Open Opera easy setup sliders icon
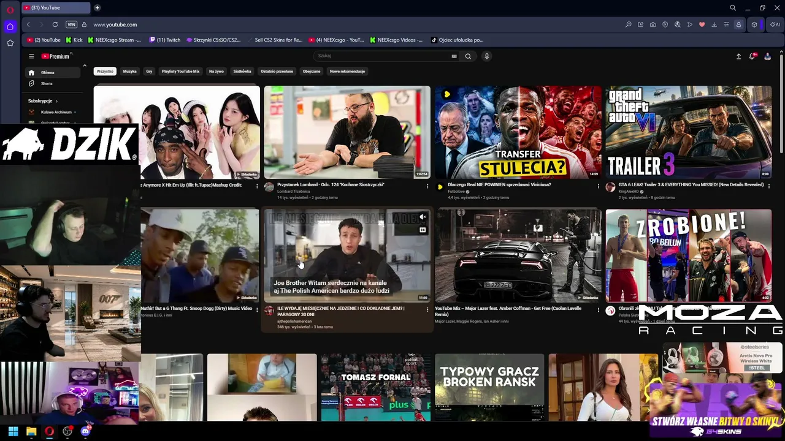This screenshot has height=441, width=785. (x=726, y=24)
